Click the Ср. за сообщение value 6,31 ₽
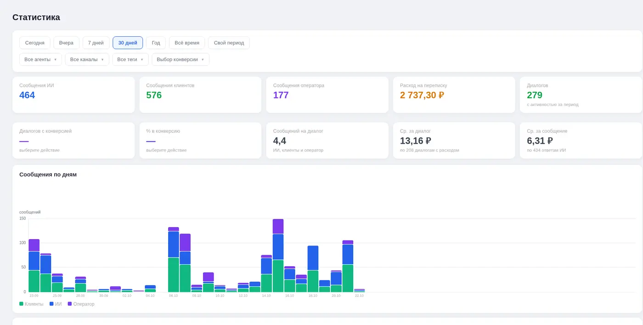The width and height of the screenshot is (643, 325). (540, 141)
